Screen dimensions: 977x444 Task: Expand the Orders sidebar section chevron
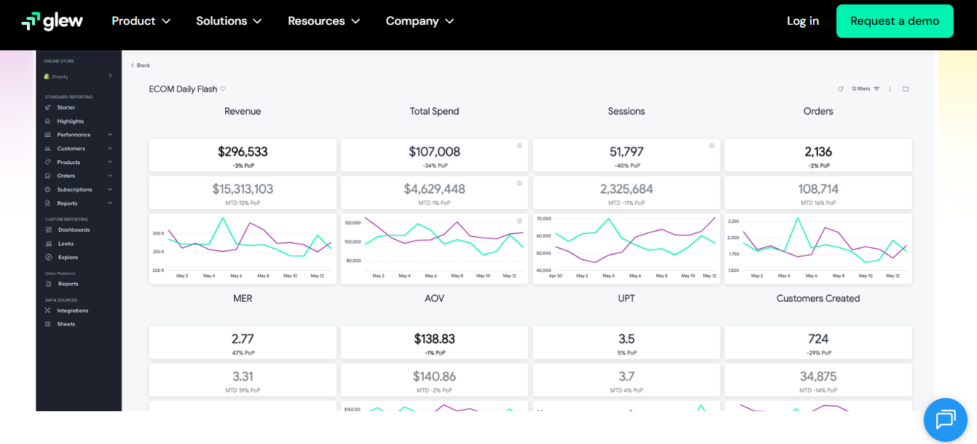(x=110, y=176)
